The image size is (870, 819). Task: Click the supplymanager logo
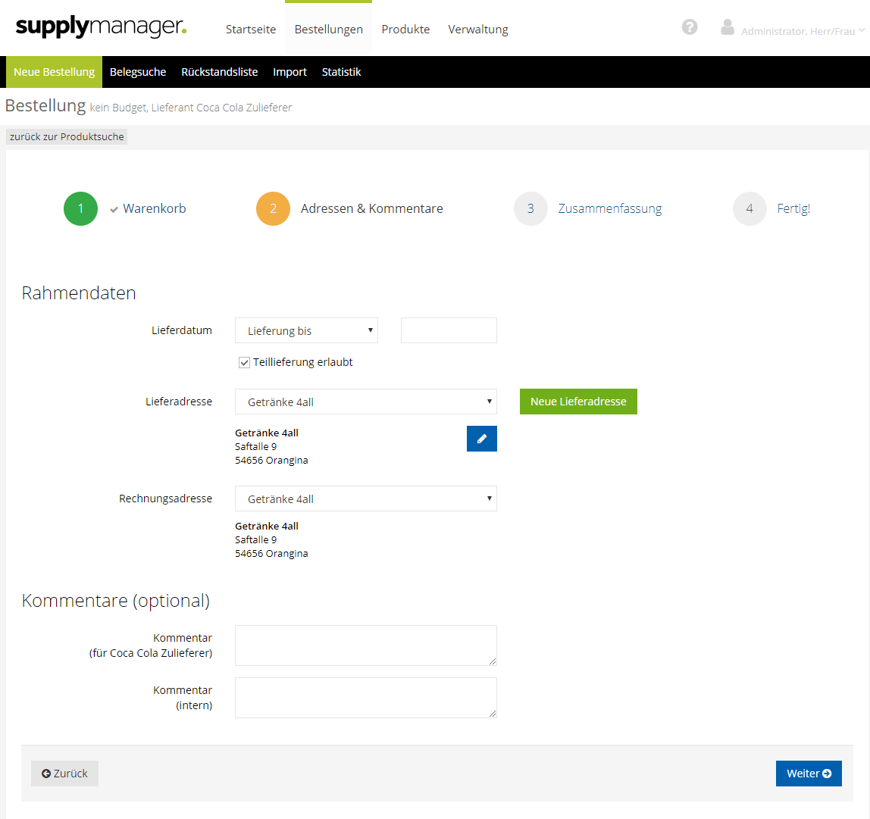pos(101,27)
